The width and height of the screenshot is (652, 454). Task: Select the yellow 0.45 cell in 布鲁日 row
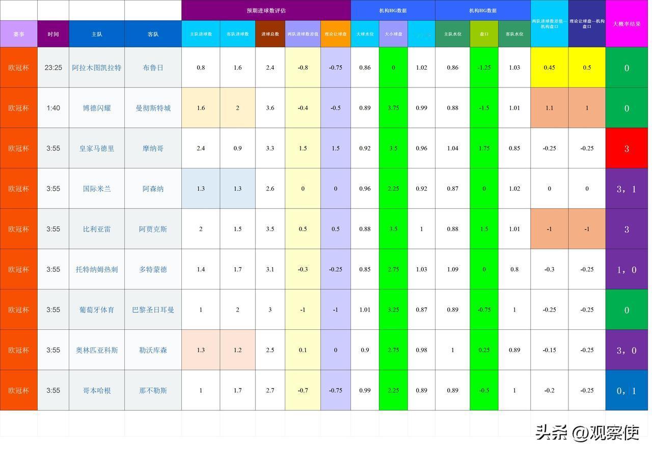point(549,67)
